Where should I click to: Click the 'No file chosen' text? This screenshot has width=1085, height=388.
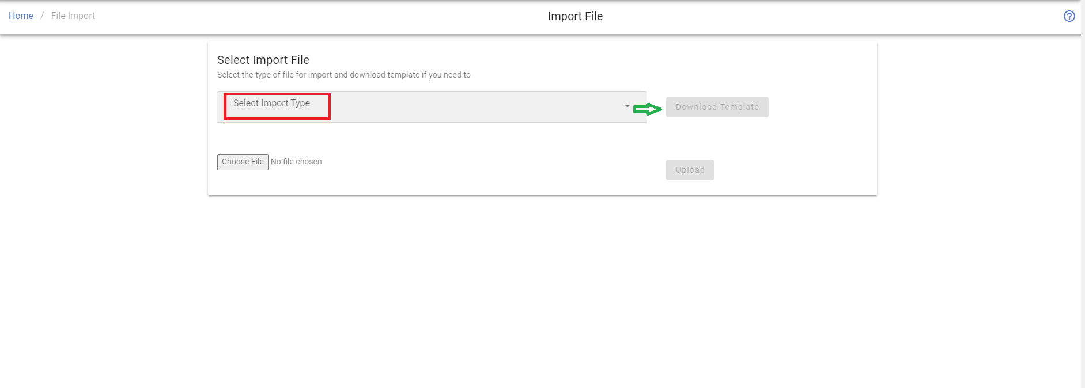pyautogui.click(x=296, y=162)
